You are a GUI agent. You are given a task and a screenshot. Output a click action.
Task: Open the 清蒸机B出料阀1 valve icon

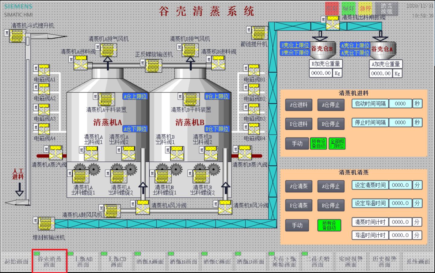(x=177, y=153)
